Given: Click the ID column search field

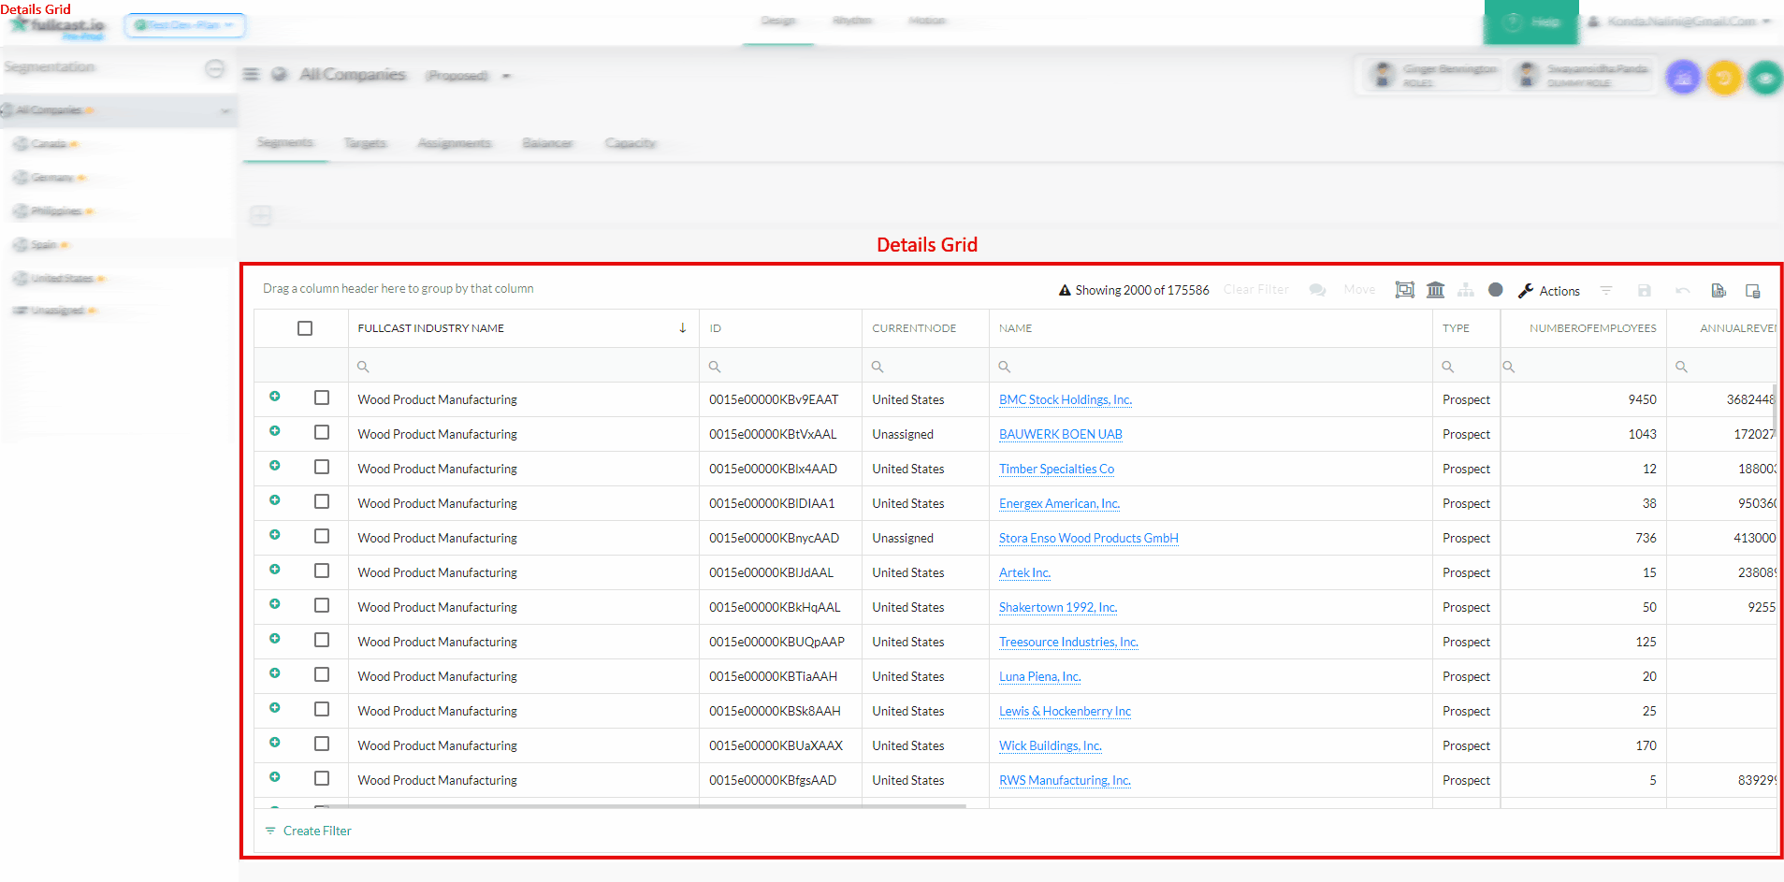Looking at the screenshot, I should pos(780,367).
